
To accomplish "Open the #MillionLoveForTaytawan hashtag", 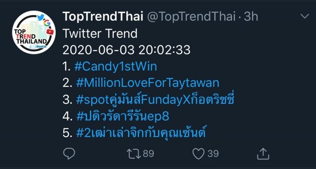I will [146, 83].
